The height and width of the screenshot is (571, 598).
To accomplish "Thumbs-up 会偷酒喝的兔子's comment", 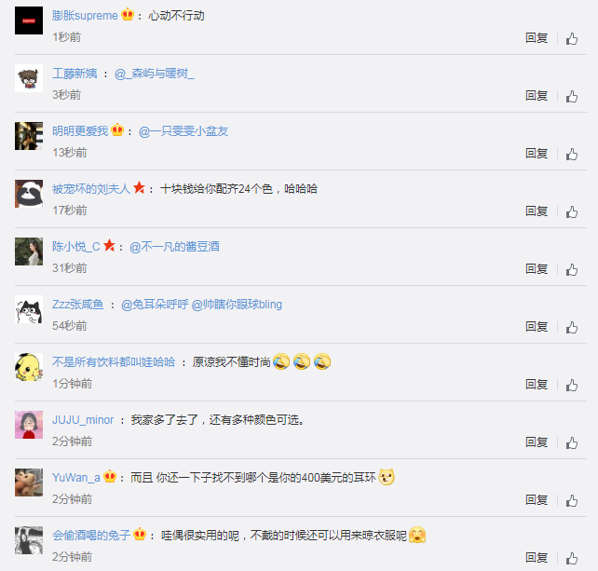I will click(572, 558).
